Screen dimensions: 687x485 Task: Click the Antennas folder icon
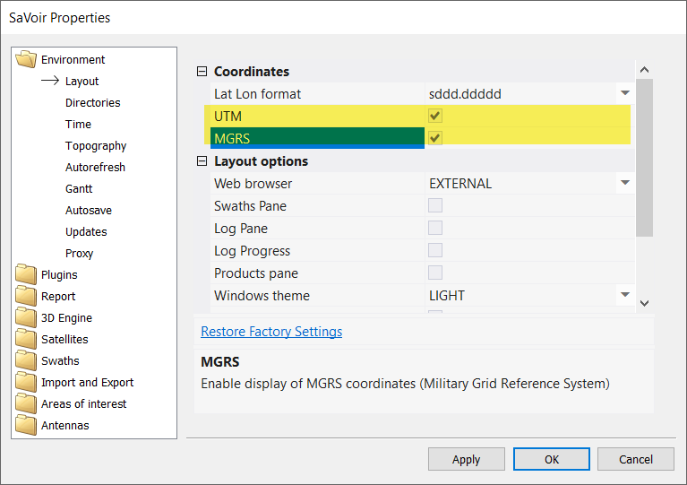[x=26, y=426]
